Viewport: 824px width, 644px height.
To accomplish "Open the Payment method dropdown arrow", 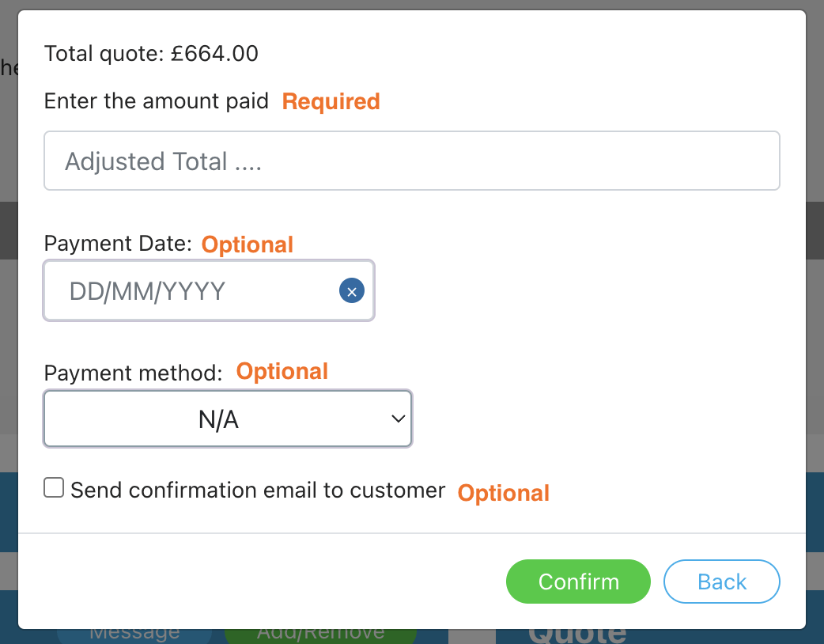I will [x=399, y=419].
